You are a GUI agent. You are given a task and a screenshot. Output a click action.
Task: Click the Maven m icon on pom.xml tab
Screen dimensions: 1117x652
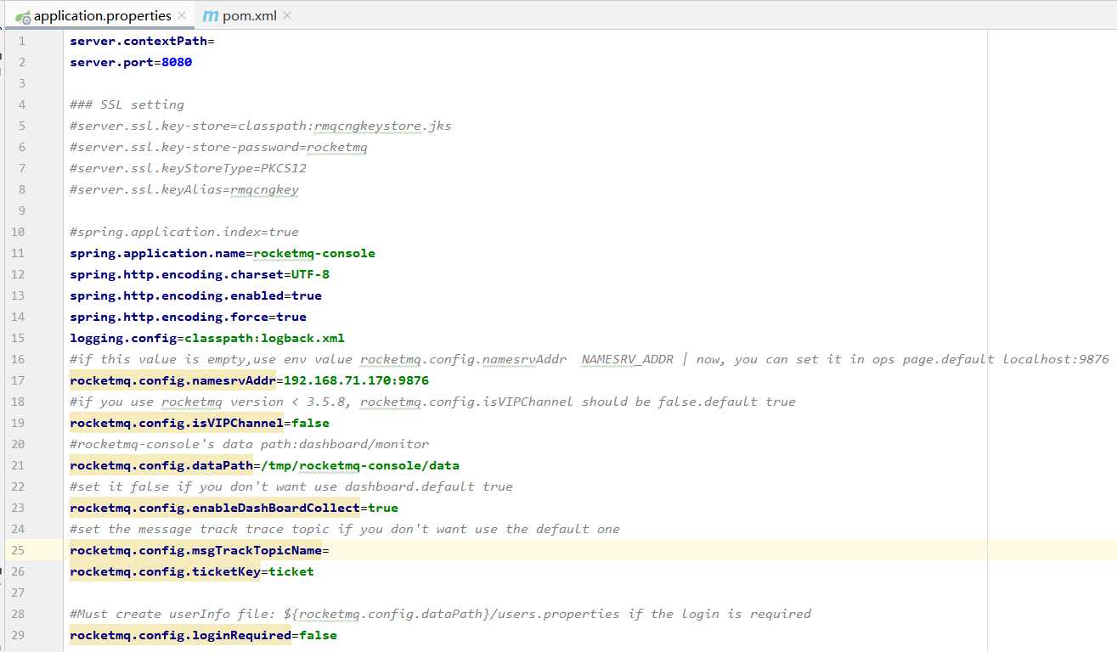tap(209, 16)
